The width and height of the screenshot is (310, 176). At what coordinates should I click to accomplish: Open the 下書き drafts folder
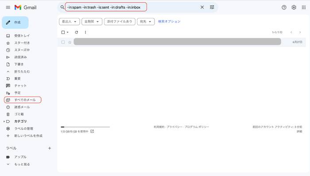click(x=19, y=64)
